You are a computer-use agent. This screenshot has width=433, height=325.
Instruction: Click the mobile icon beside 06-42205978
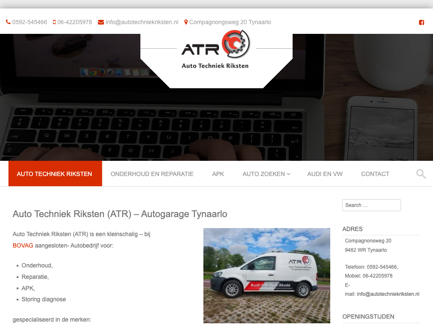pos(54,22)
